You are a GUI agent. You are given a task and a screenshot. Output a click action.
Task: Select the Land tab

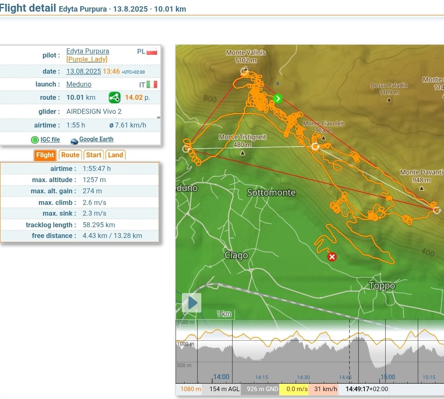115,155
